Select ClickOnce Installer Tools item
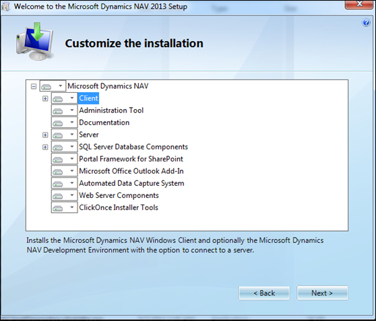376x321 pixels. click(x=119, y=207)
